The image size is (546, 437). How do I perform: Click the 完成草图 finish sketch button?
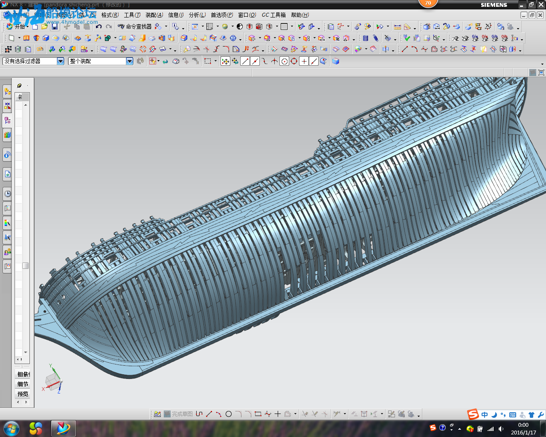coord(178,414)
